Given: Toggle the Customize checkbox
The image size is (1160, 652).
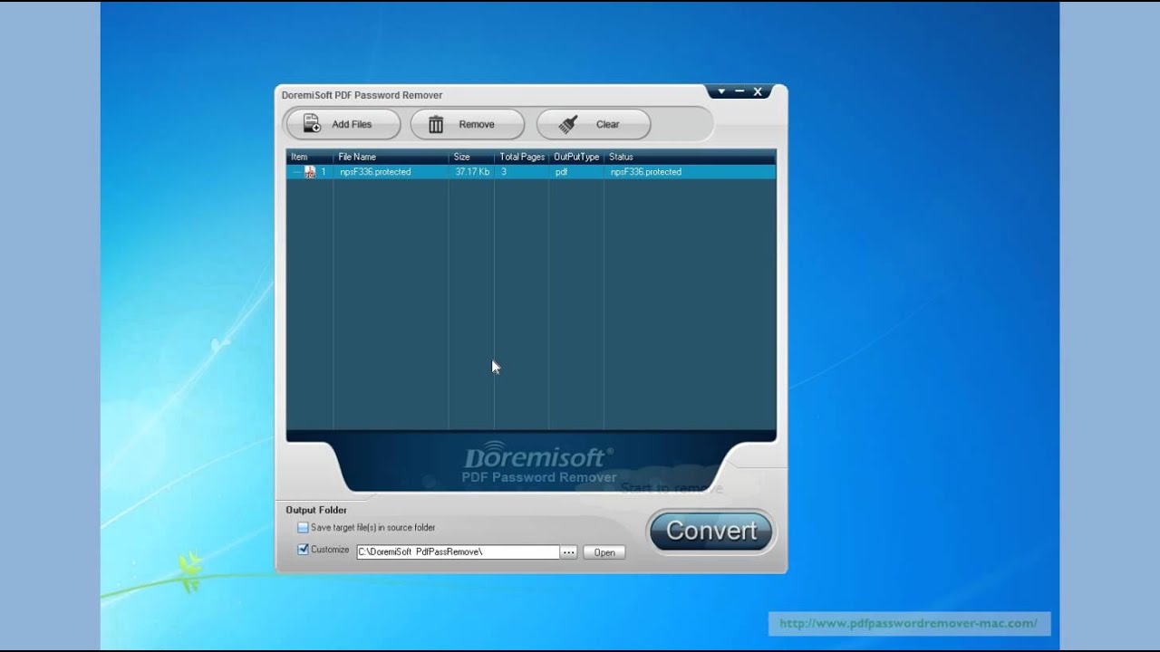Looking at the screenshot, I should [x=303, y=550].
